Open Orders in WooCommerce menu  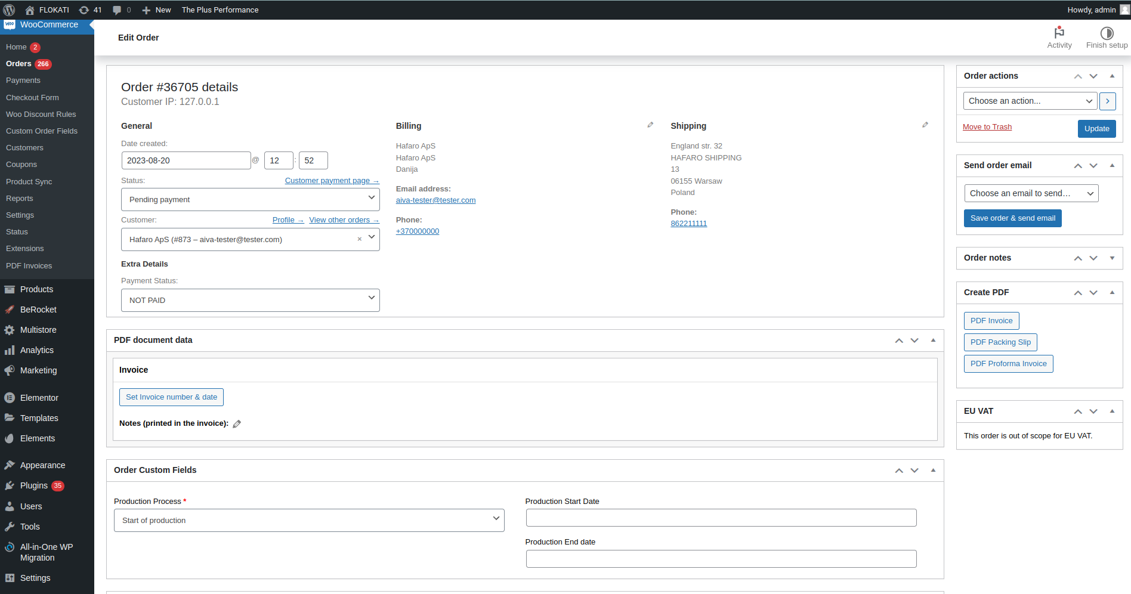point(18,64)
